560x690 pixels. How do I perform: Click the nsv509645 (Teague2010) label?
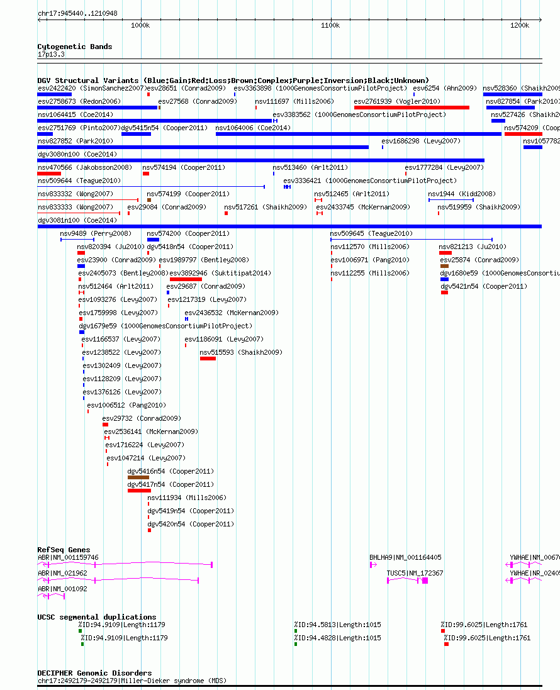point(372,233)
